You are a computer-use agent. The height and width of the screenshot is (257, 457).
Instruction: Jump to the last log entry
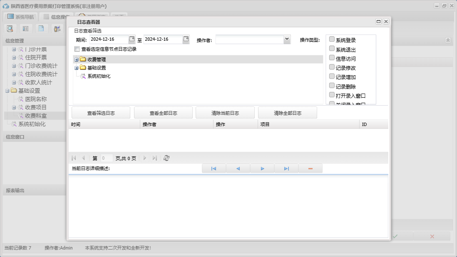point(286,168)
